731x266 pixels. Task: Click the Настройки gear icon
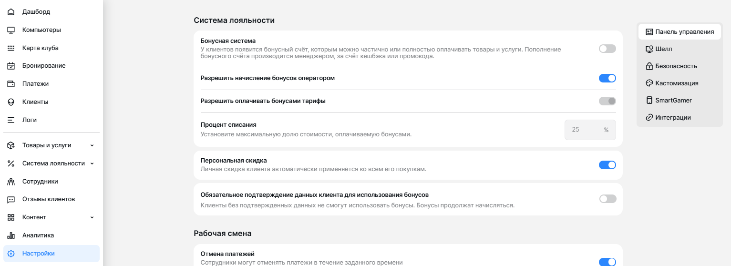[11, 254]
